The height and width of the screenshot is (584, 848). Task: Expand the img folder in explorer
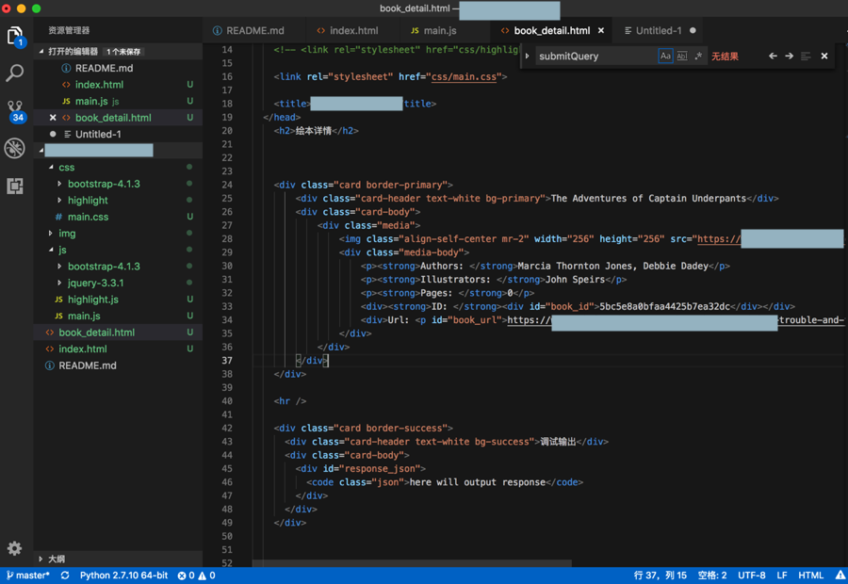(x=66, y=234)
